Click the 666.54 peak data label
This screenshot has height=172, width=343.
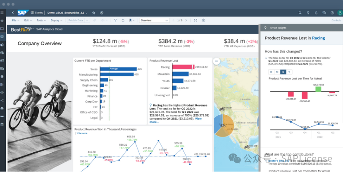[131, 137]
